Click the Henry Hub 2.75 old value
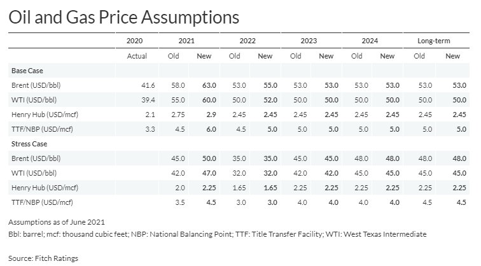481x266 pixels. tap(171, 115)
